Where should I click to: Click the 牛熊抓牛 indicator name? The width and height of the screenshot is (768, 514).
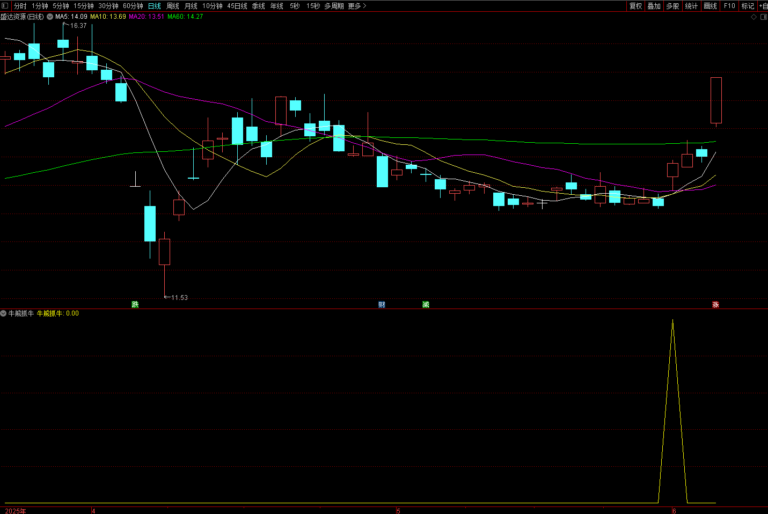click(x=21, y=313)
